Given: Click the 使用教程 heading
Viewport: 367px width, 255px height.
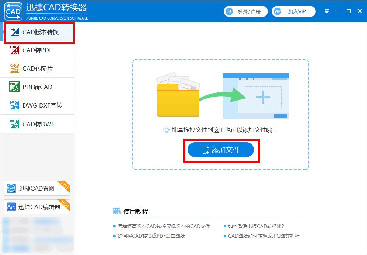Looking at the screenshot, I should 136,212.
